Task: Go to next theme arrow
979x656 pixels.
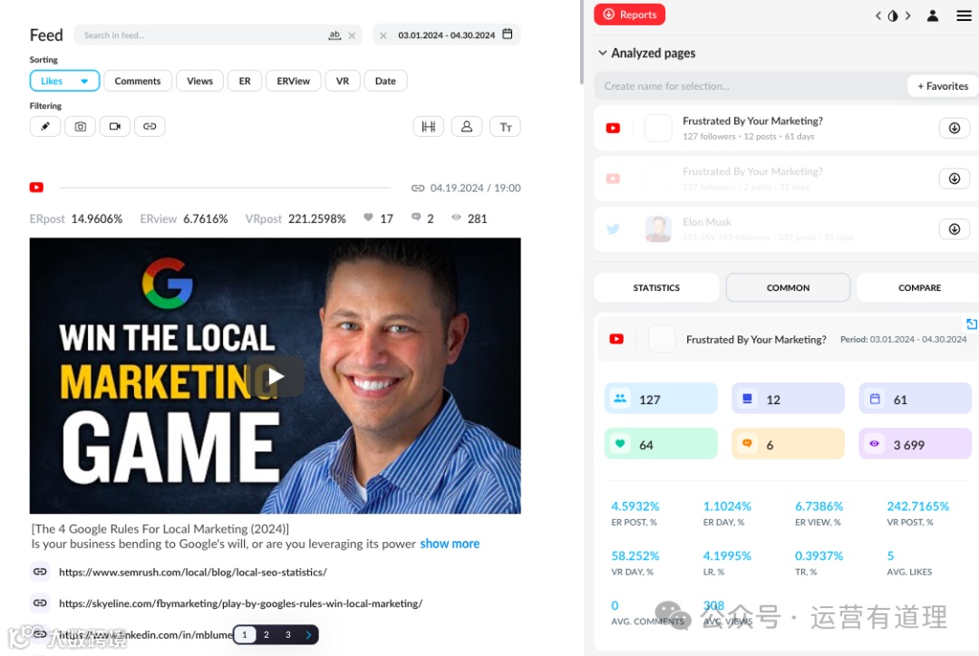Action: pos(907,15)
